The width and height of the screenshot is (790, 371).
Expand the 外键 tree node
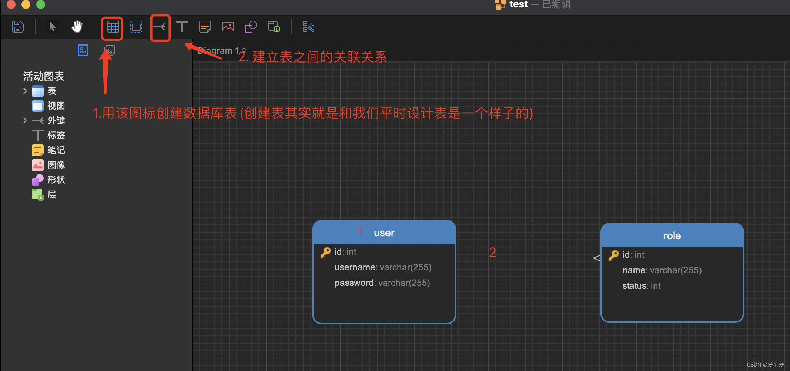coord(25,120)
